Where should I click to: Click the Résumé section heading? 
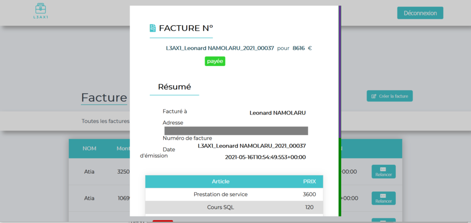tap(174, 87)
